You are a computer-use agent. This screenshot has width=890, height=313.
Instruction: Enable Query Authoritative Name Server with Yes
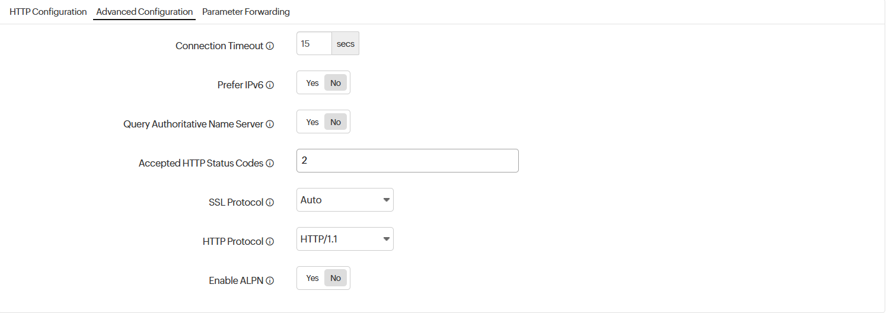click(x=312, y=122)
